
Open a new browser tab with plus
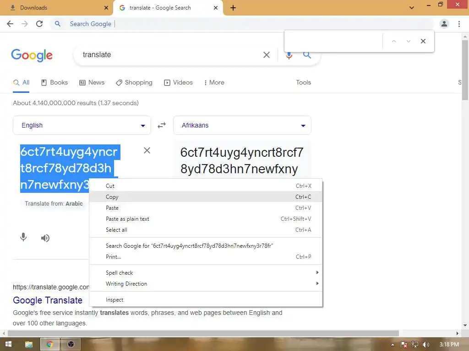coord(233,8)
